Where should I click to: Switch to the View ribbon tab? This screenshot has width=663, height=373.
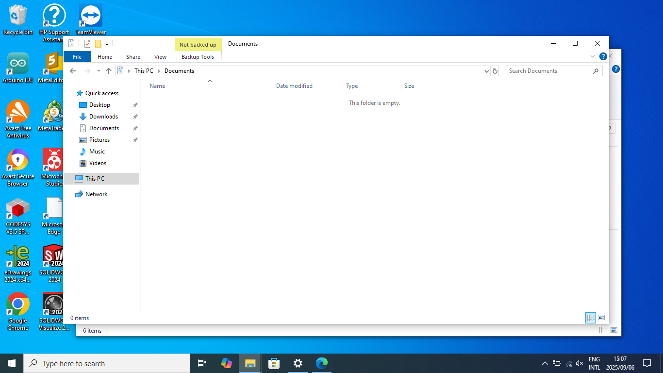tap(160, 56)
